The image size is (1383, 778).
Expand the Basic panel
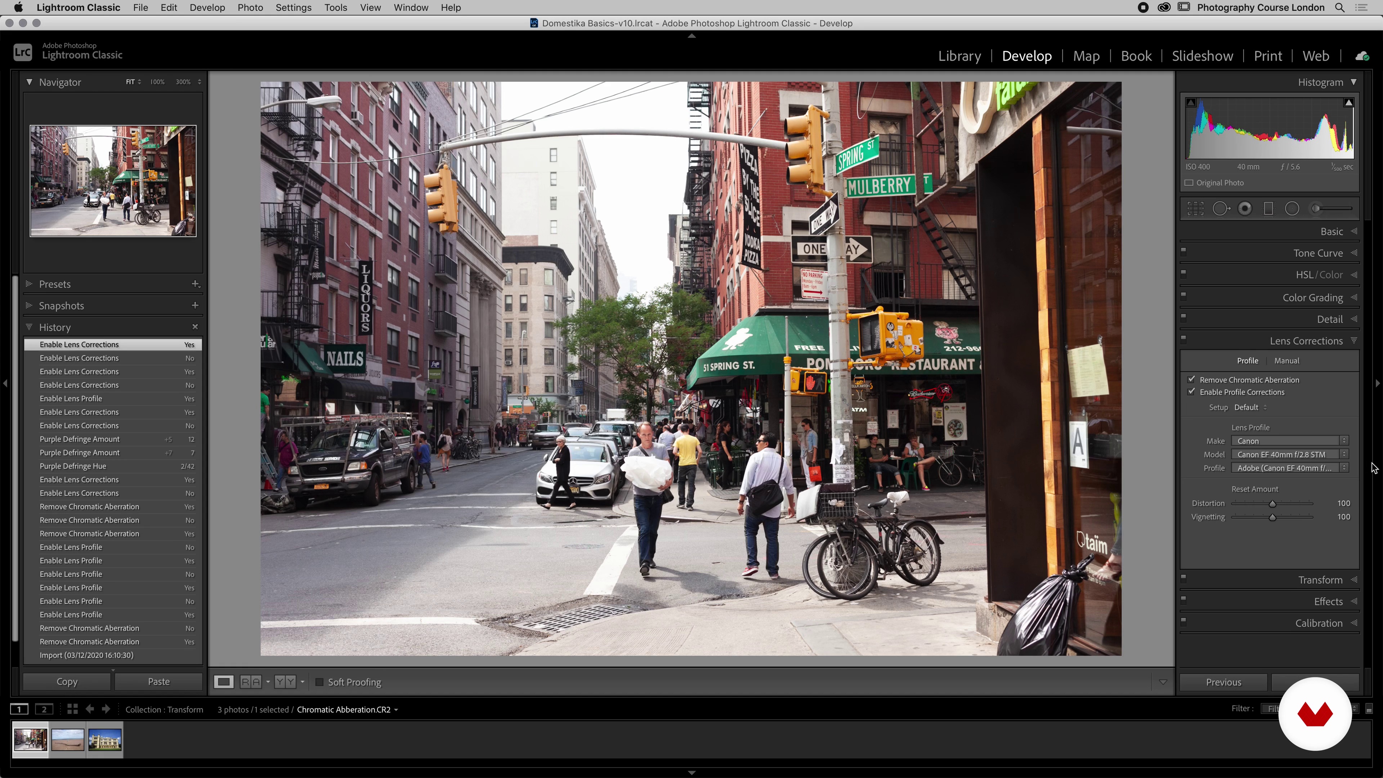tap(1331, 231)
